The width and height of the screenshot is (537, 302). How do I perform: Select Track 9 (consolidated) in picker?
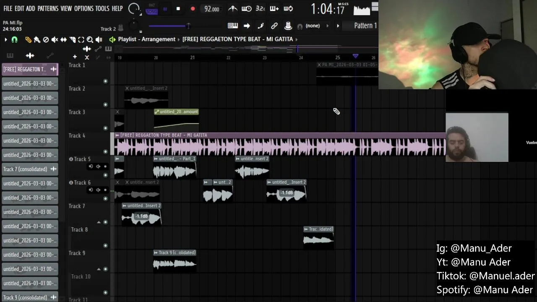[x=30, y=297]
